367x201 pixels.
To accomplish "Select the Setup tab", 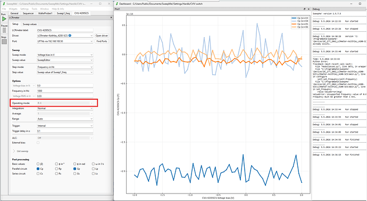I will pos(15,24).
